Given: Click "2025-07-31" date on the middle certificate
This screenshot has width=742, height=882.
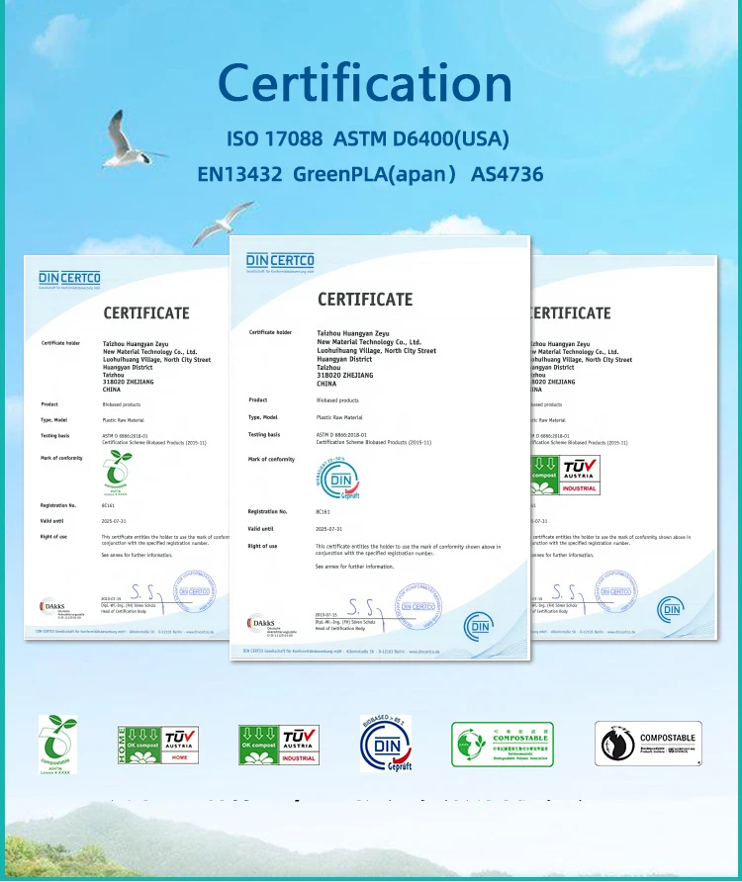Looking at the screenshot, I should (x=328, y=529).
